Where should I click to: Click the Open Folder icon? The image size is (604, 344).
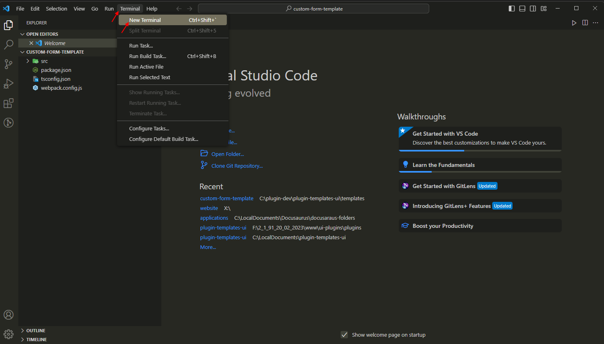click(x=204, y=154)
